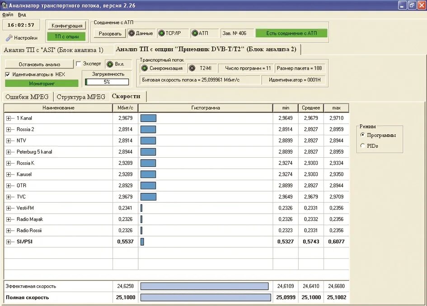This screenshot has height=306, width=427.
Task: Click the green Мониторинг button
Action: click(x=42, y=83)
